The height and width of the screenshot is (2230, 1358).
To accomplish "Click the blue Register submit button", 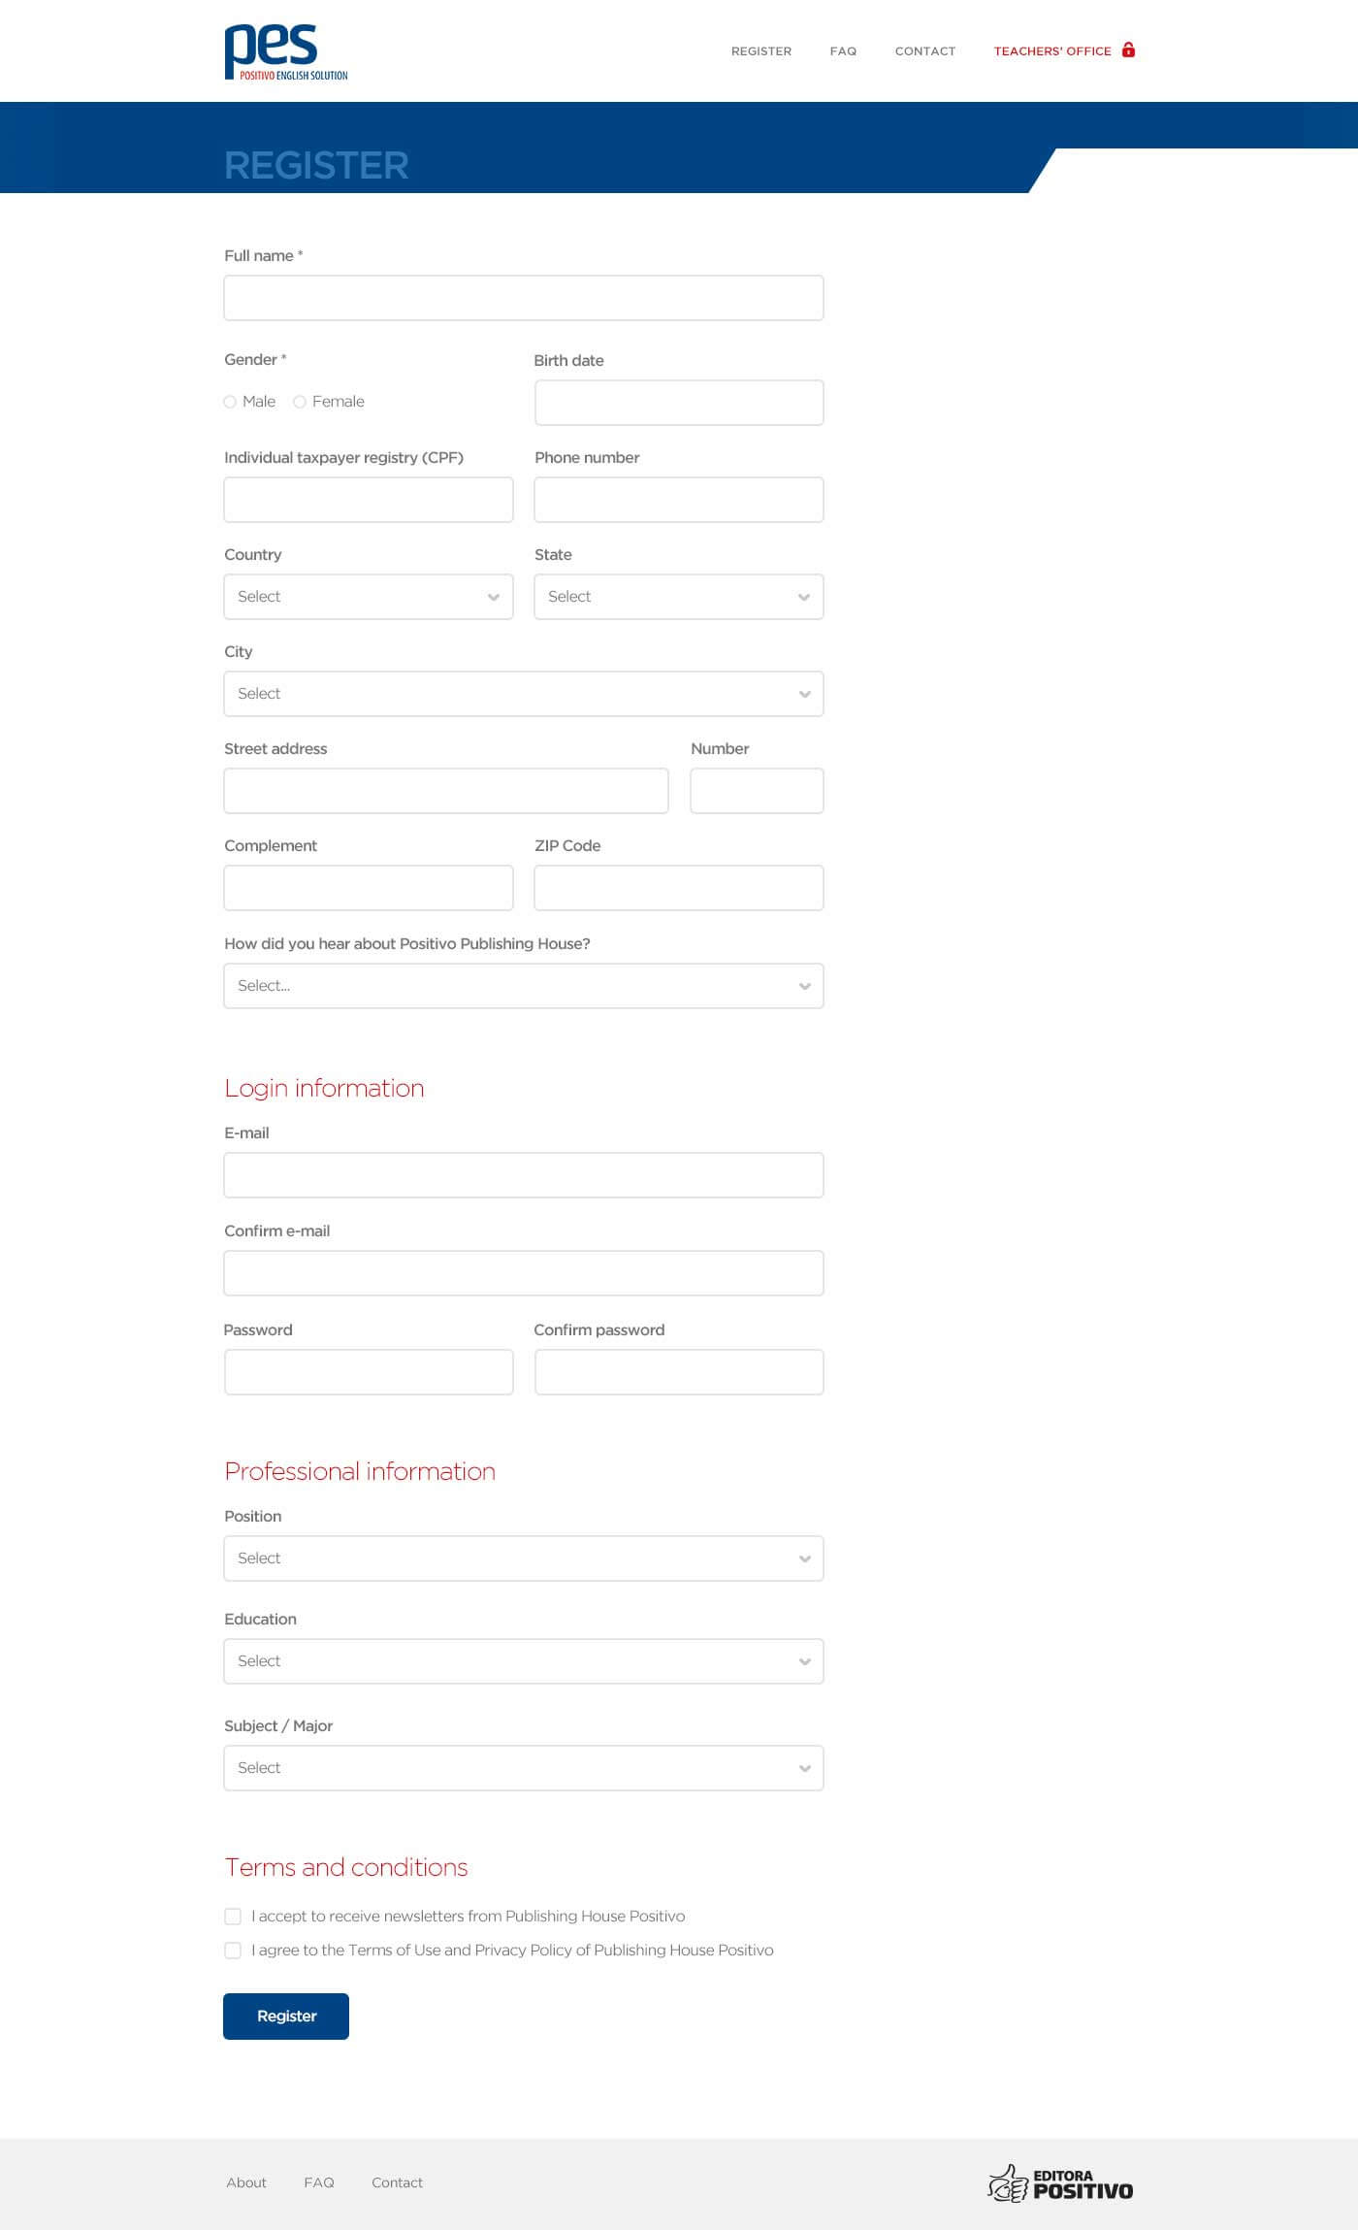I will click(286, 2017).
